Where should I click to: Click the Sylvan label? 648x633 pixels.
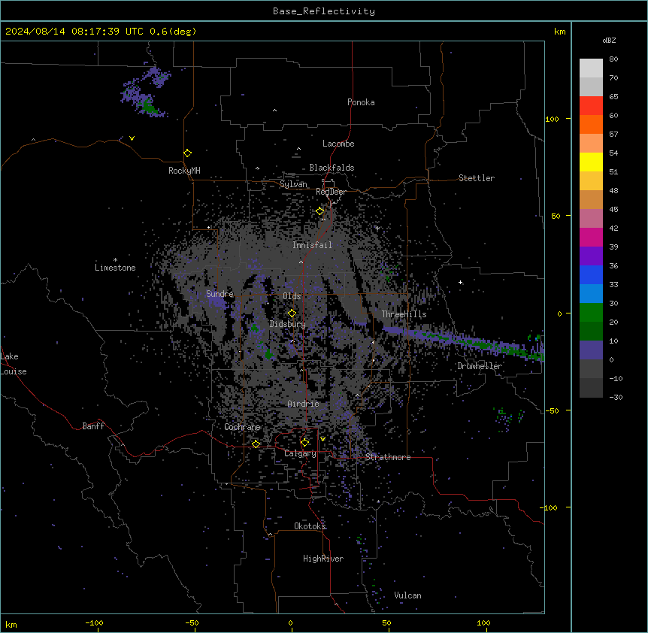point(293,184)
